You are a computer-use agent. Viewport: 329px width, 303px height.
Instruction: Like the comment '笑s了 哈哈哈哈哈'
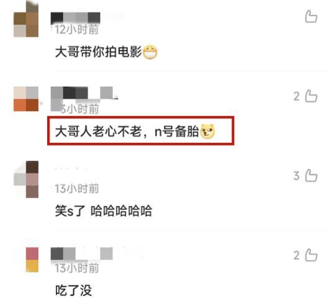tap(311, 176)
